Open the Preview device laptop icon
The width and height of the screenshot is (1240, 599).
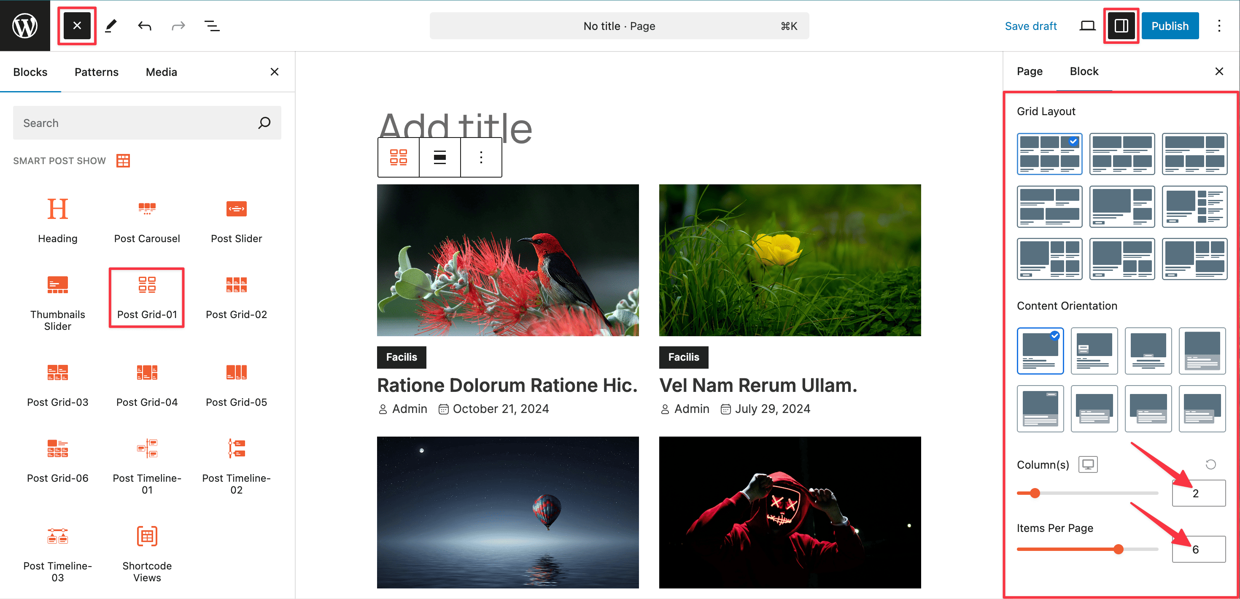coord(1087,26)
